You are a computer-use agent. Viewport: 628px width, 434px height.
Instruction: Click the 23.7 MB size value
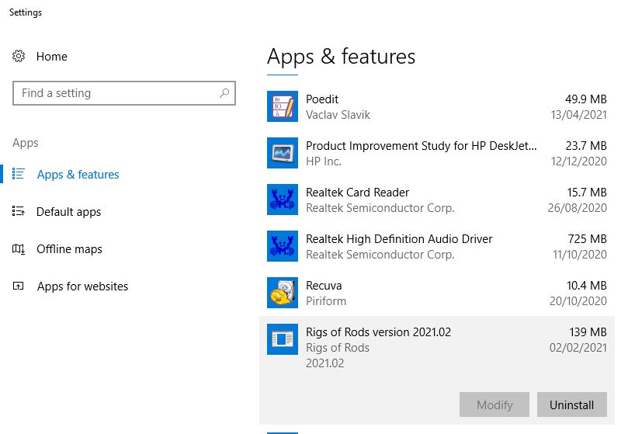(x=585, y=145)
